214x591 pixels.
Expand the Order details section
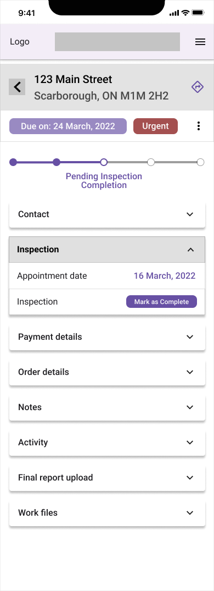(x=107, y=372)
